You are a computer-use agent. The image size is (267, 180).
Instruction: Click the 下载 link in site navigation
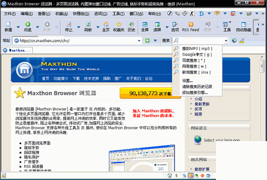coord(76,78)
